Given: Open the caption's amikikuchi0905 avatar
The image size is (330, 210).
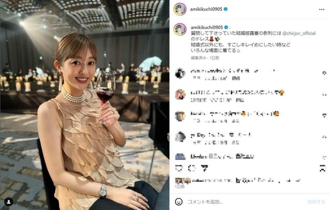Looking at the screenshot, I should (x=180, y=30).
